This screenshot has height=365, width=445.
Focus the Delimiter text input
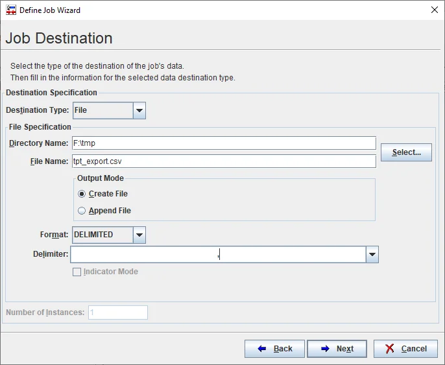(x=218, y=255)
